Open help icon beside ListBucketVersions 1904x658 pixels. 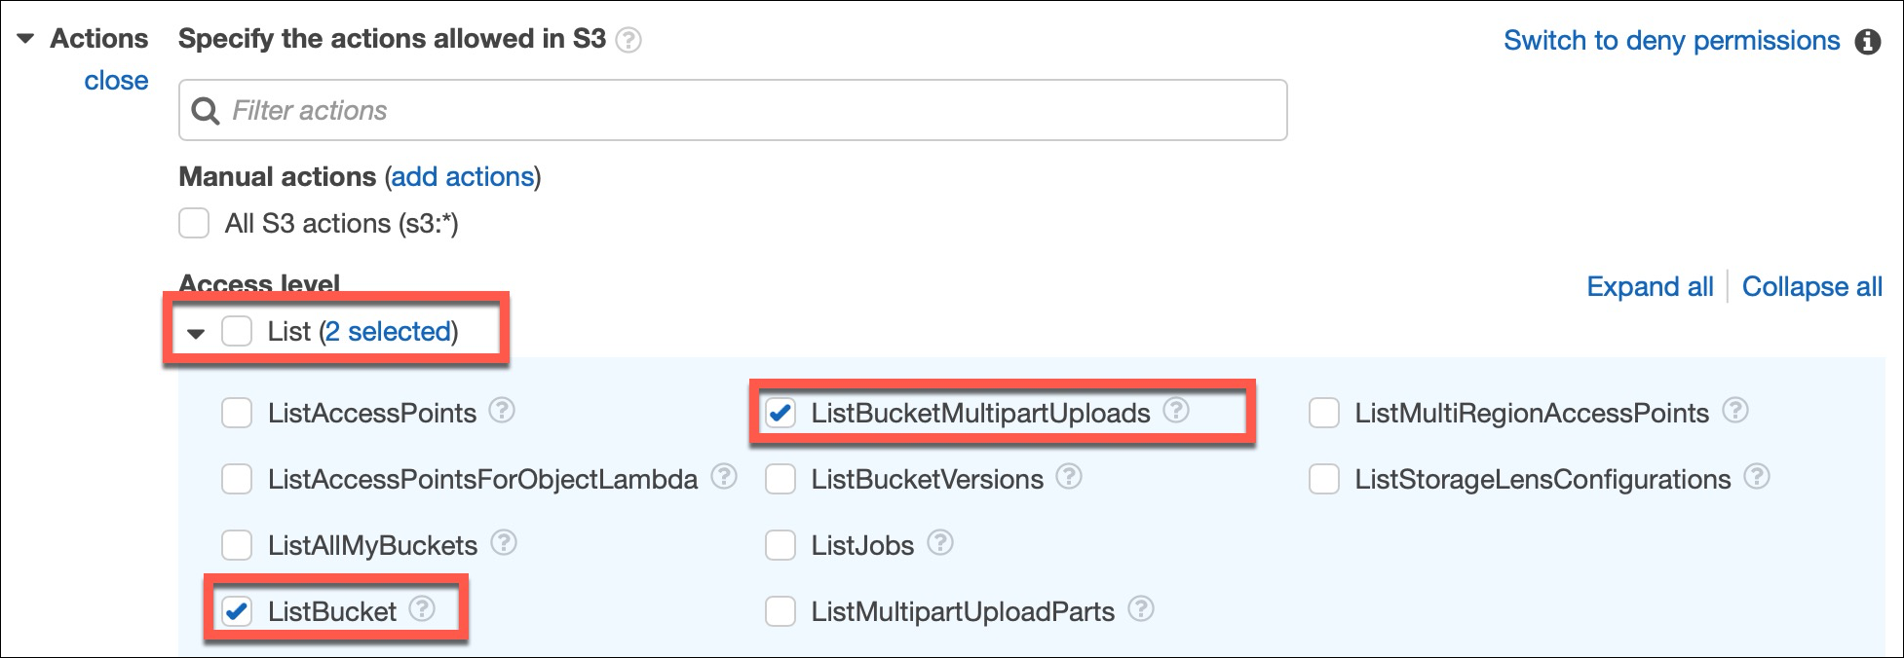pos(1069,477)
